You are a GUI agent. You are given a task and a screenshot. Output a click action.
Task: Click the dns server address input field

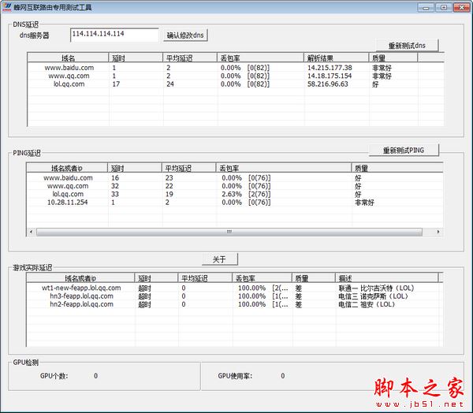[x=114, y=35]
